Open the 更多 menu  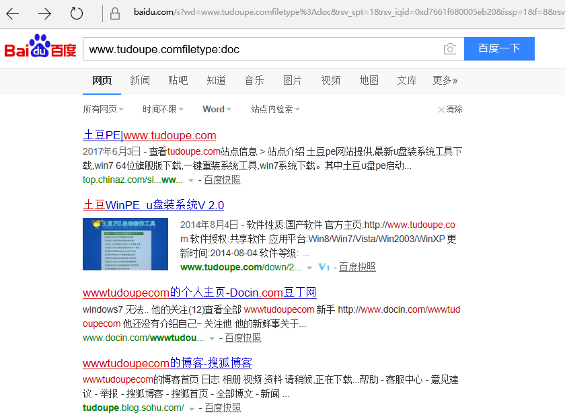coord(442,80)
